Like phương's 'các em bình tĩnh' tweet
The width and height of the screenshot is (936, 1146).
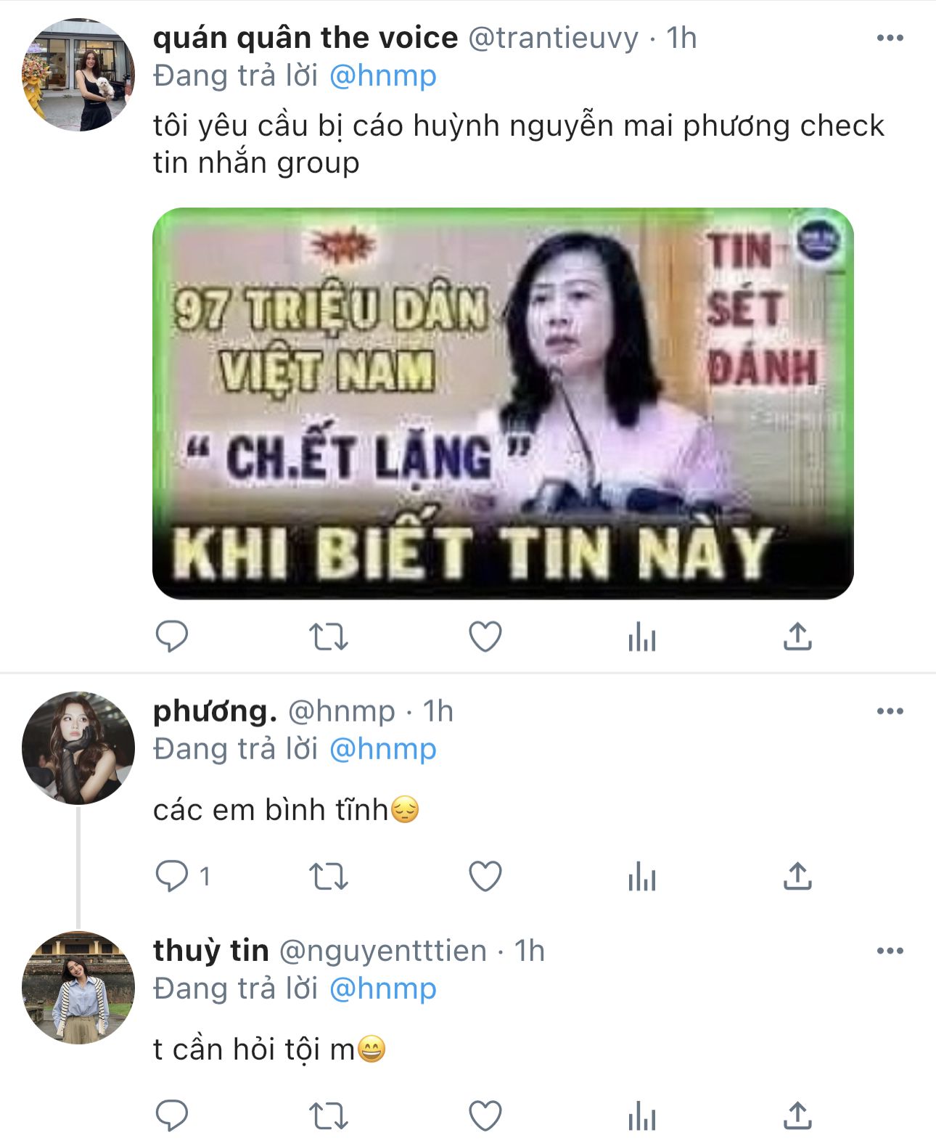tap(485, 876)
